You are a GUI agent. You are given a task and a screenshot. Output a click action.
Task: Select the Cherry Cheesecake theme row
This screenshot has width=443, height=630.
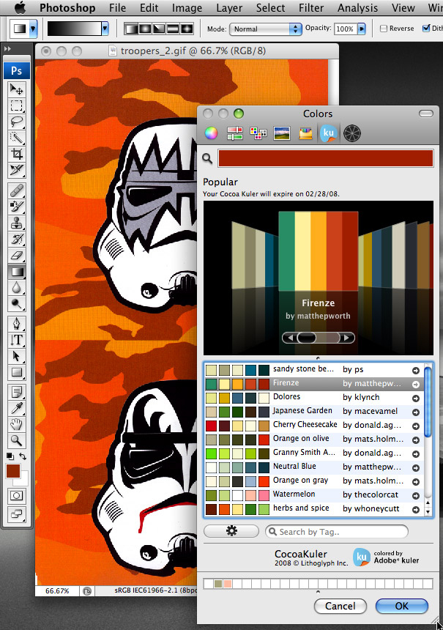click(313, 425)
